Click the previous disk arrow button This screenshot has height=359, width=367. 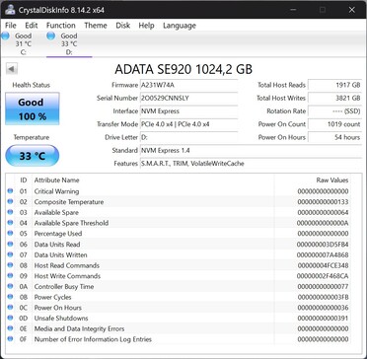tap(12, 69)
